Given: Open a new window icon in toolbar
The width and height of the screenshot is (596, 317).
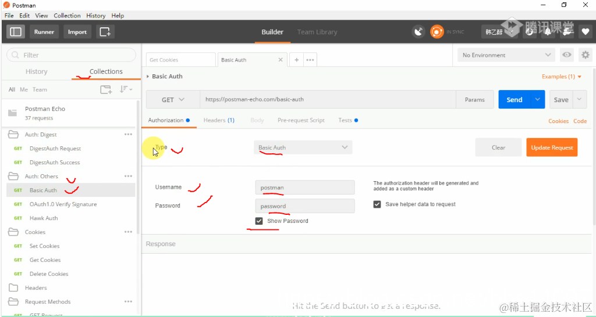Looking at the screenshot, I should pos(105,32).
